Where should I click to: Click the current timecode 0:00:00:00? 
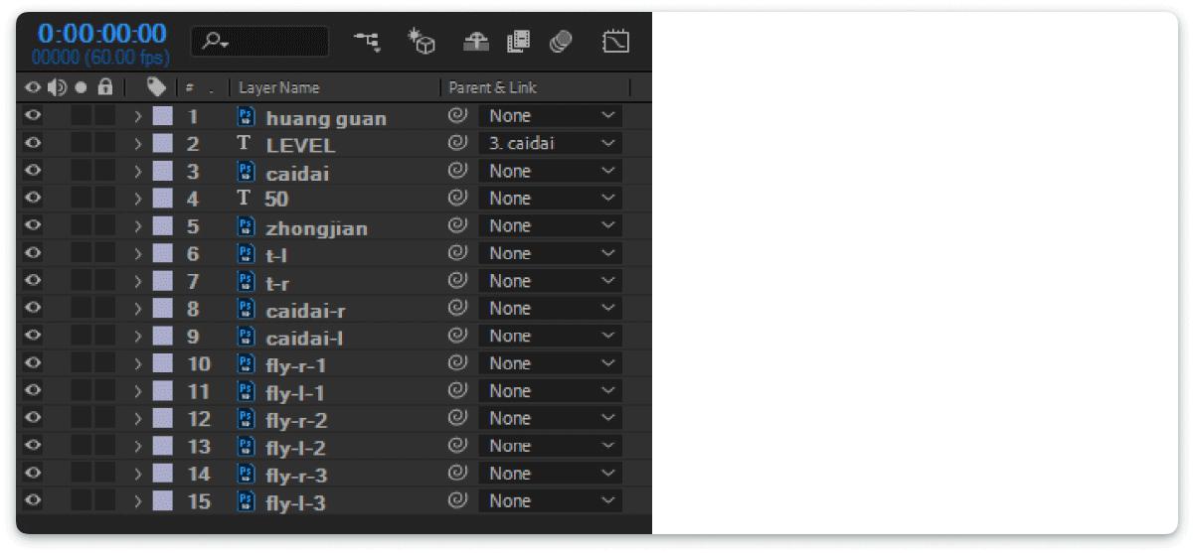(x=102, y=34)
